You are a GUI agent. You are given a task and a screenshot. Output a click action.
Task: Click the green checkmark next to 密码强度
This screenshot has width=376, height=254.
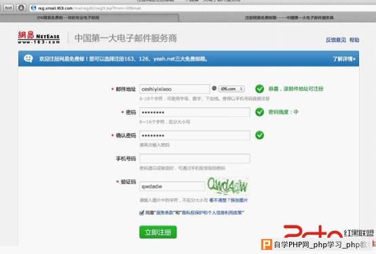tap(259, 112)
